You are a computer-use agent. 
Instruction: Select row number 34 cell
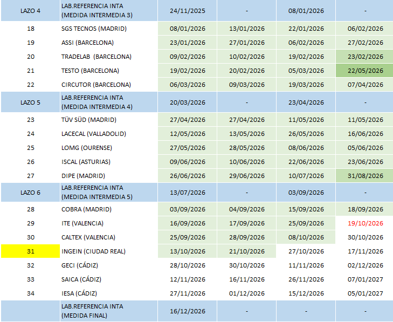[30, 293]
